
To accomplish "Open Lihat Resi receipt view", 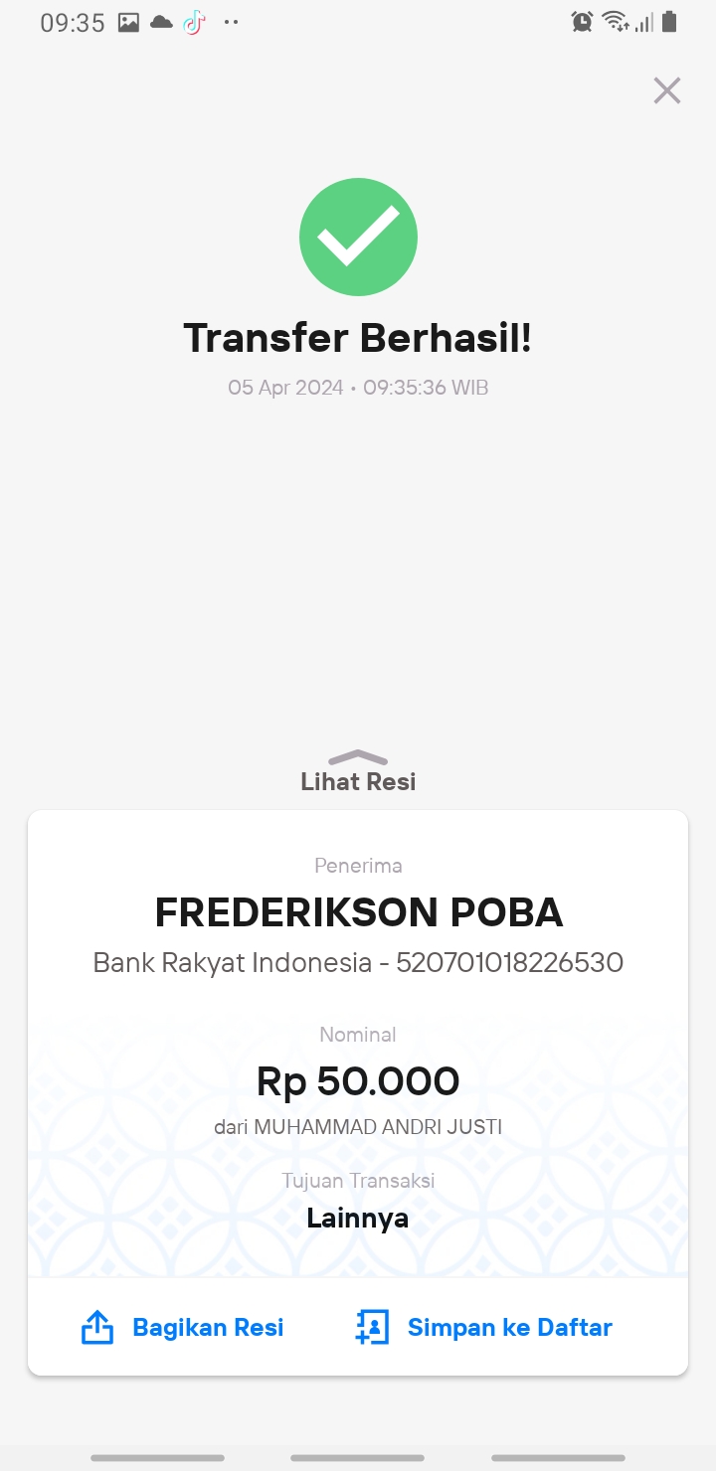I will coord(358,781).
